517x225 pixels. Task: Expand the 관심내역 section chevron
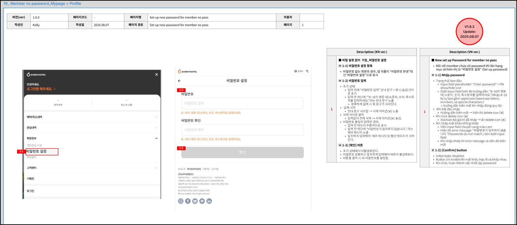pyautogui.click(x=156, y=128)
